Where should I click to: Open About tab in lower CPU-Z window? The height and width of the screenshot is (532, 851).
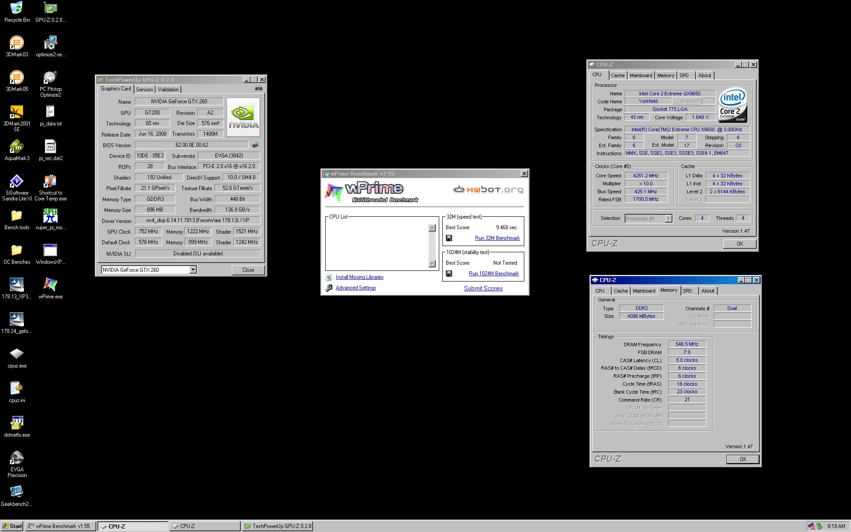[x=708, y=291]
